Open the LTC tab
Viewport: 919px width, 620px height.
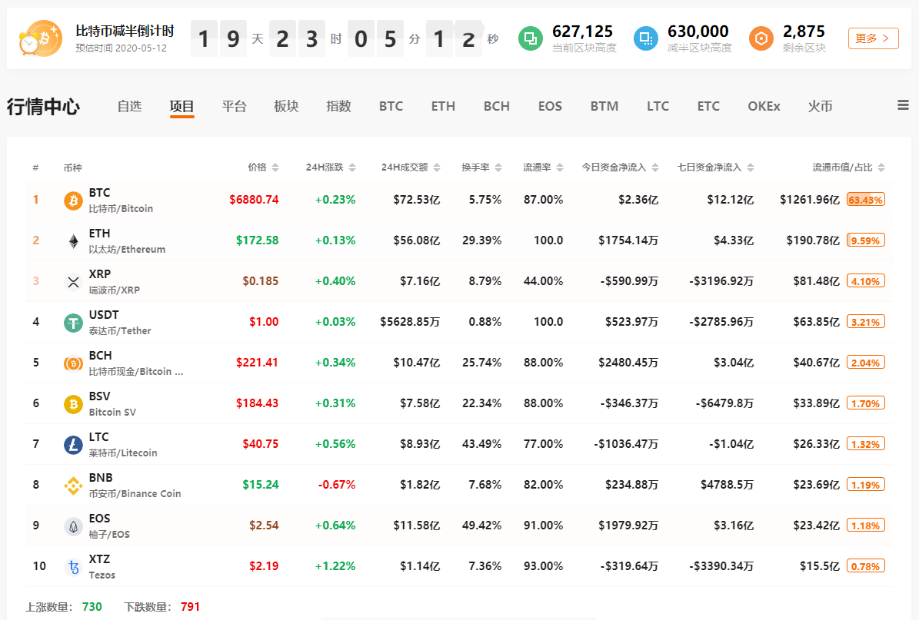point(658,106)
